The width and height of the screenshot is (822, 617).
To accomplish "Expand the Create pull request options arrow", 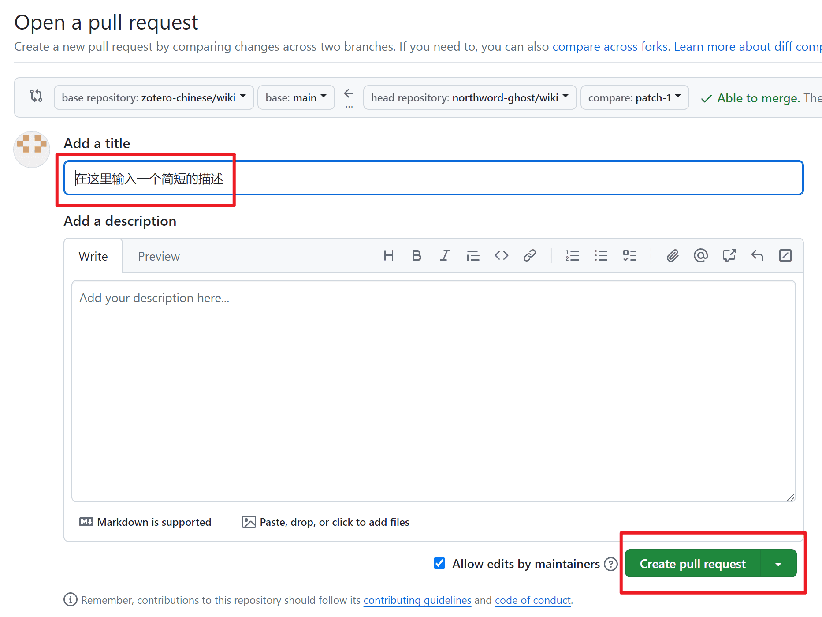I will point(778,564).
